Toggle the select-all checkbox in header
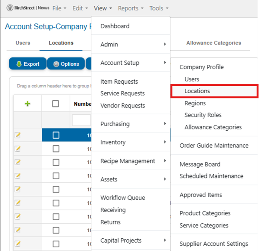Screen dimensions: 259x251 [x=56, y=104]
